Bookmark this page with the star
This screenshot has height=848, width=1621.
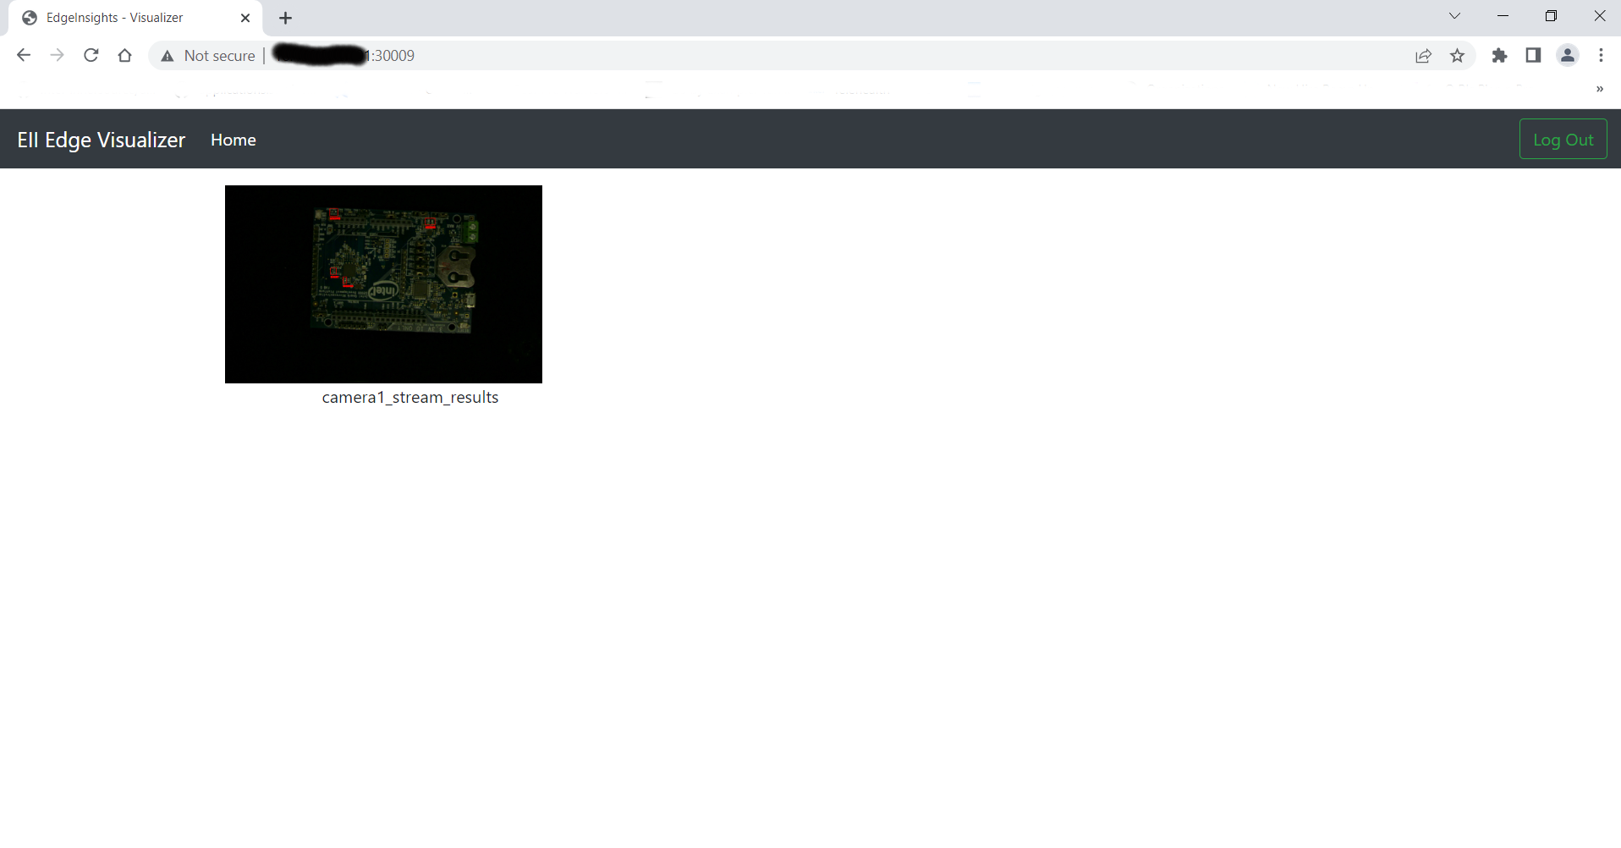(1458, 56)
